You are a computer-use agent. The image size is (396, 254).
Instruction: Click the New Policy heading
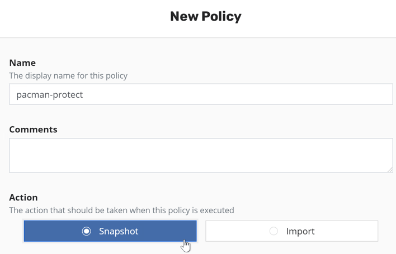click(206, 17)
